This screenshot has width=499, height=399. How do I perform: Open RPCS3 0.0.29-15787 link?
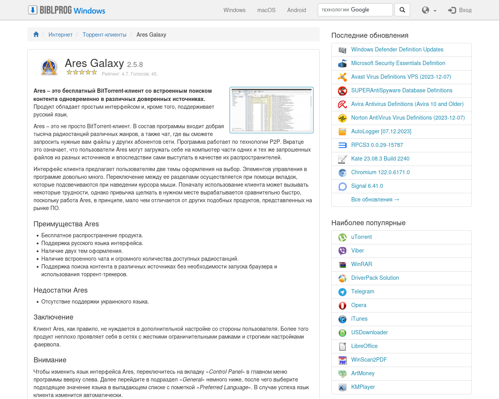(x=377, y=145)
